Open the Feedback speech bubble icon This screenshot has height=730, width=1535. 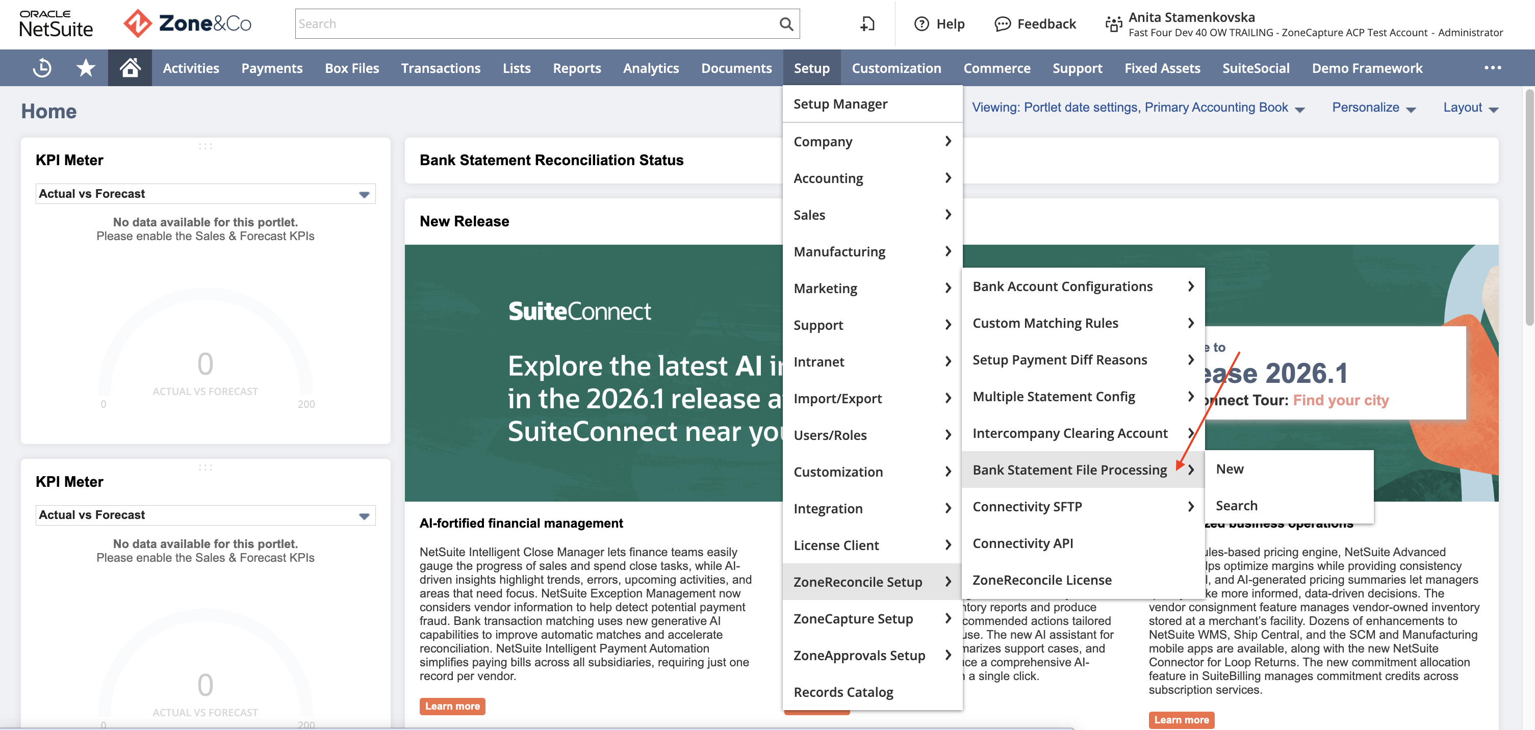pos(1002,24)
